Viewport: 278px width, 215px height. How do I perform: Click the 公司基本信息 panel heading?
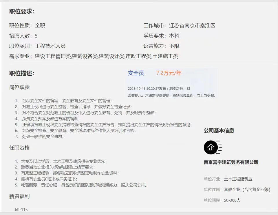(x=220, y=131)
